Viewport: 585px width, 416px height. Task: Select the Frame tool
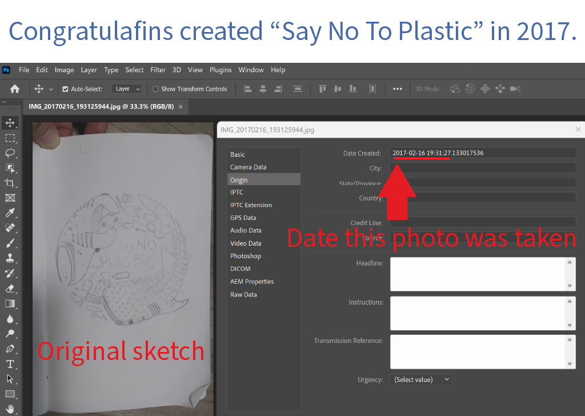point(10,198)
